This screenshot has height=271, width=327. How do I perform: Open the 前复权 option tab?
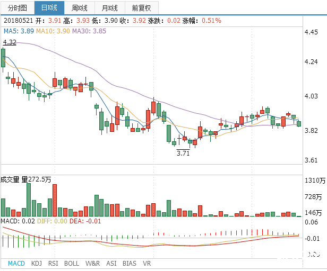141,8
